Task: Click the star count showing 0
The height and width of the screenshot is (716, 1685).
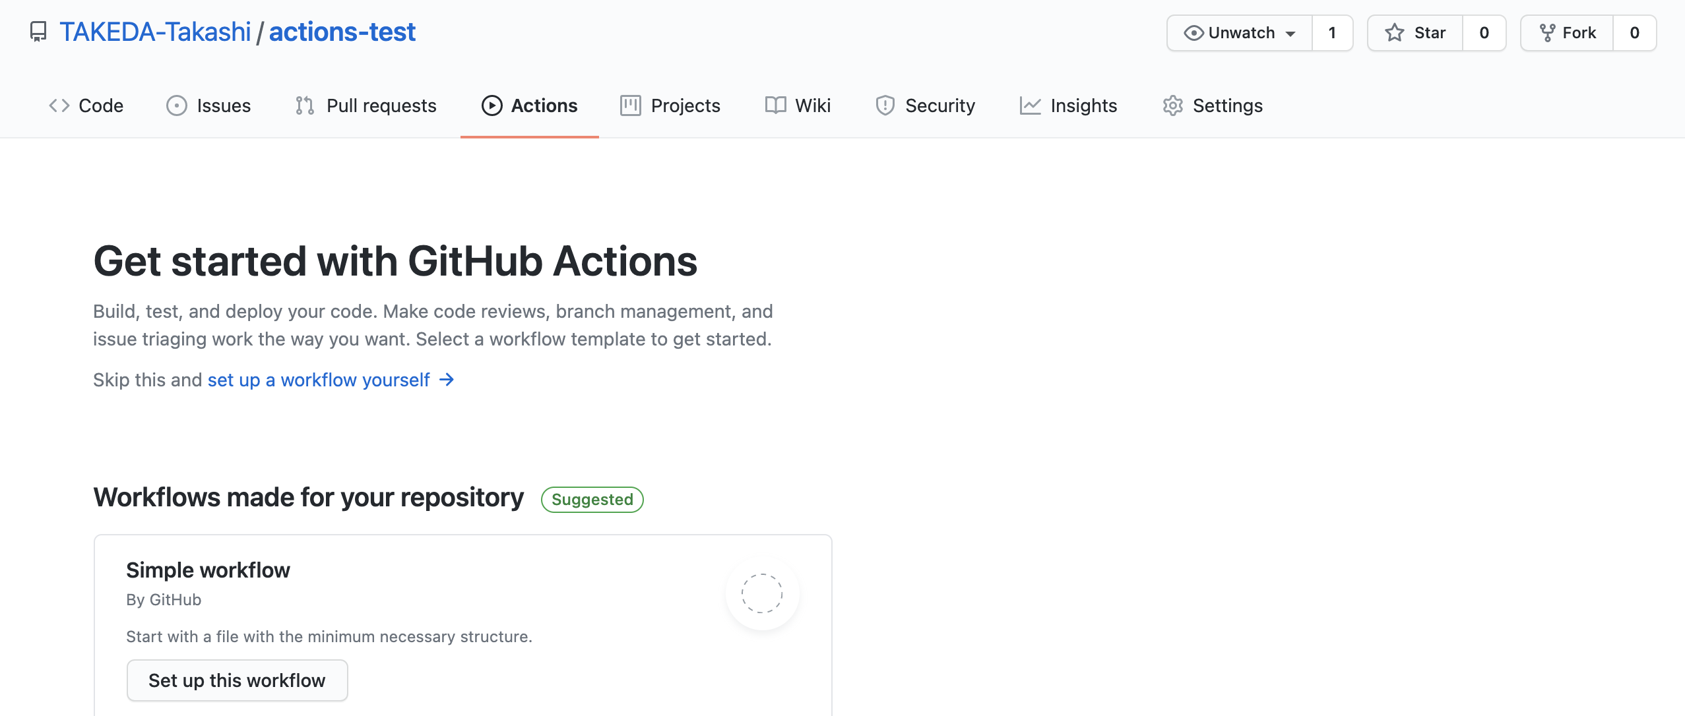Action: click(1484, 32)
